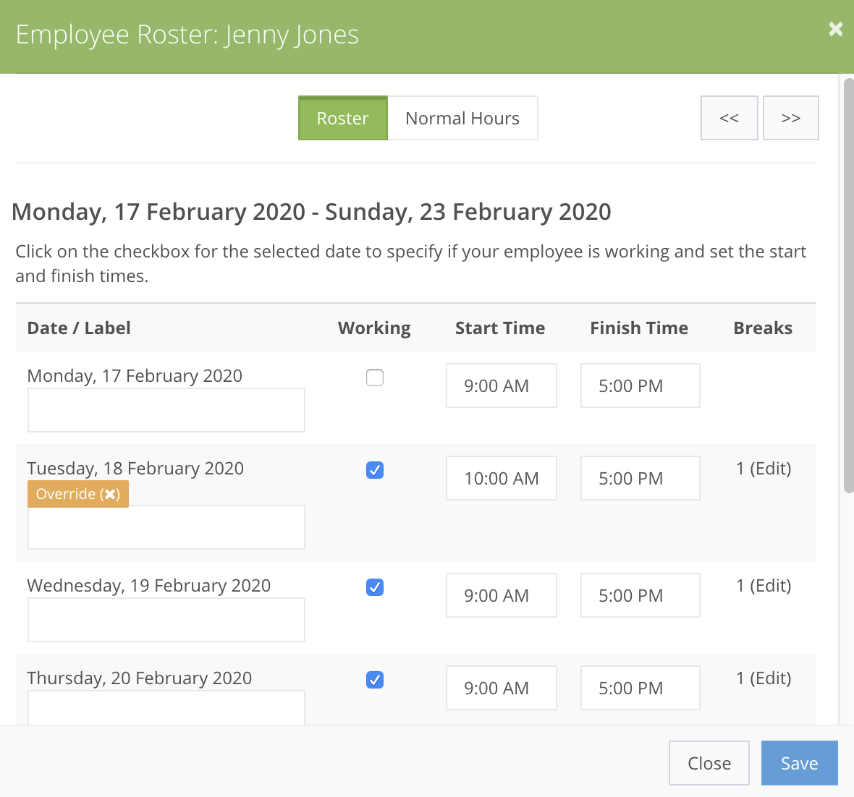Uncheck Working for Tuesday, 18 February
This screenshot has width=854, height=797.
(x=375, y=470)
